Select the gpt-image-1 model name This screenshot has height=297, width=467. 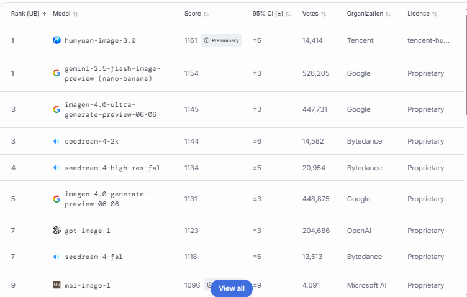(88, 231)
